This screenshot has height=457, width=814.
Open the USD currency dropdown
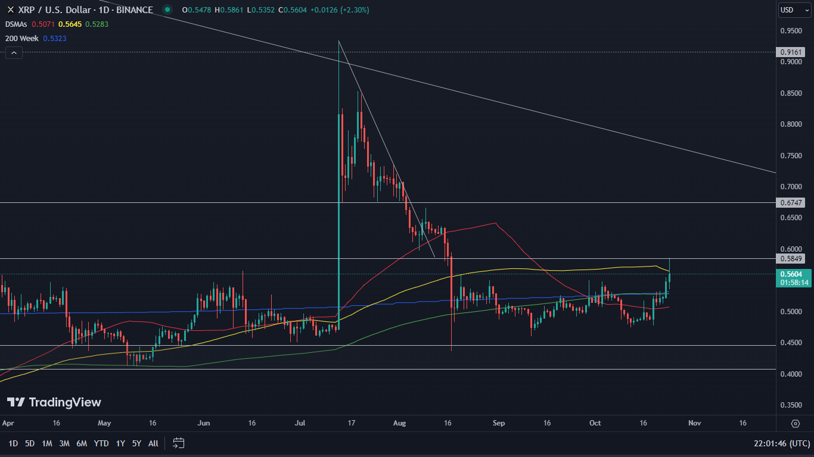tap(795, 10)
